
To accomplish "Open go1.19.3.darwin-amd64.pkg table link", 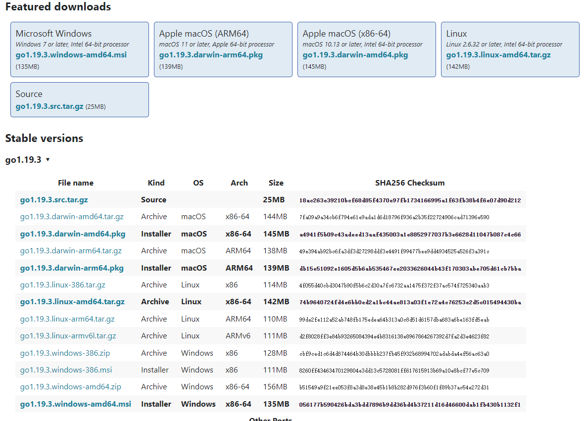I will point(72,234).
